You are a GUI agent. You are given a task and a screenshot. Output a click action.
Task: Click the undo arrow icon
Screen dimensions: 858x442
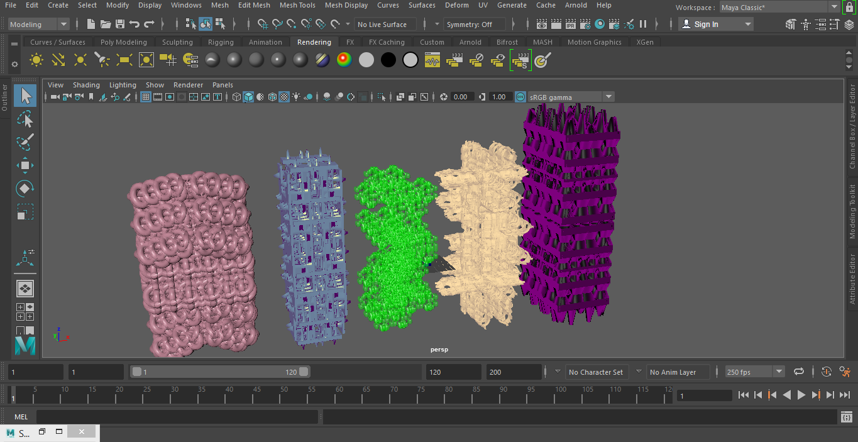click(135, 25)
